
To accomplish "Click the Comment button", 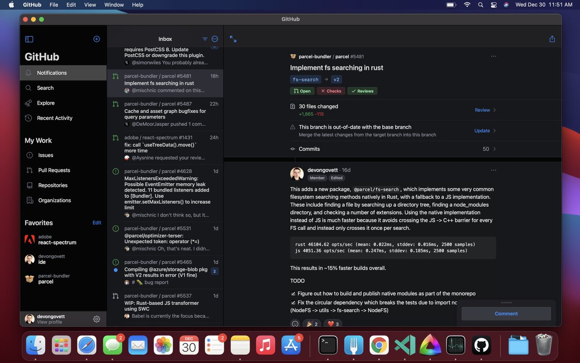I will [x=506, y=314].
